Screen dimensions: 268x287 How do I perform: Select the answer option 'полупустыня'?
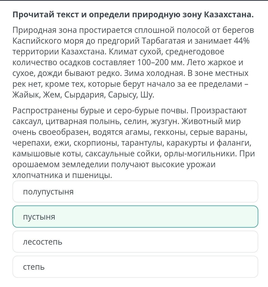(135, 192)
